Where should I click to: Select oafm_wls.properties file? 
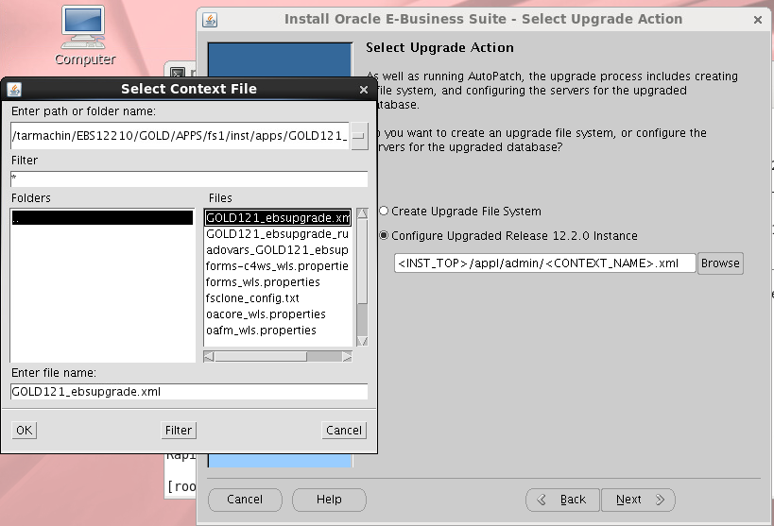tap(278, 331)
